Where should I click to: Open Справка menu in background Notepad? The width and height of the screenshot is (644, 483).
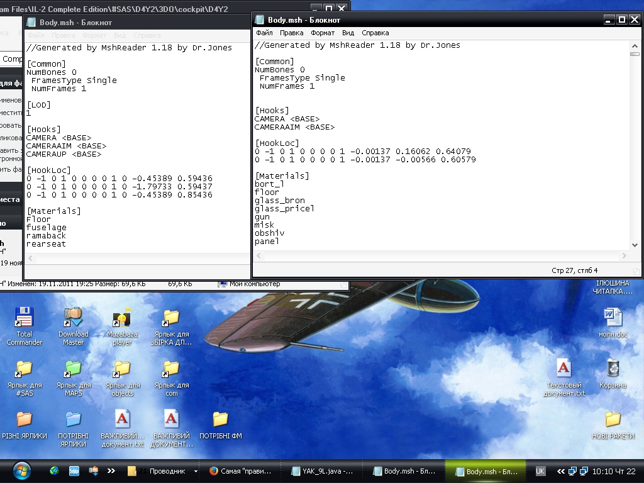pos(147,35)
